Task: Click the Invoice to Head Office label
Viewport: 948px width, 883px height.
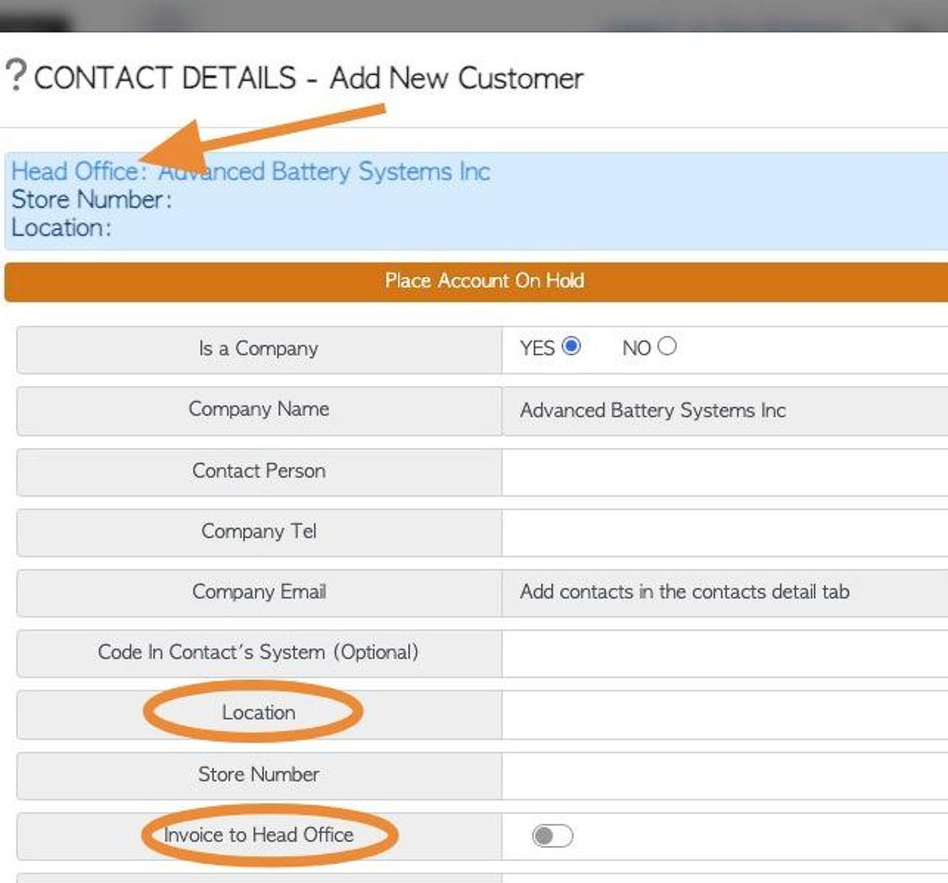Action: (x=259, y=835)
